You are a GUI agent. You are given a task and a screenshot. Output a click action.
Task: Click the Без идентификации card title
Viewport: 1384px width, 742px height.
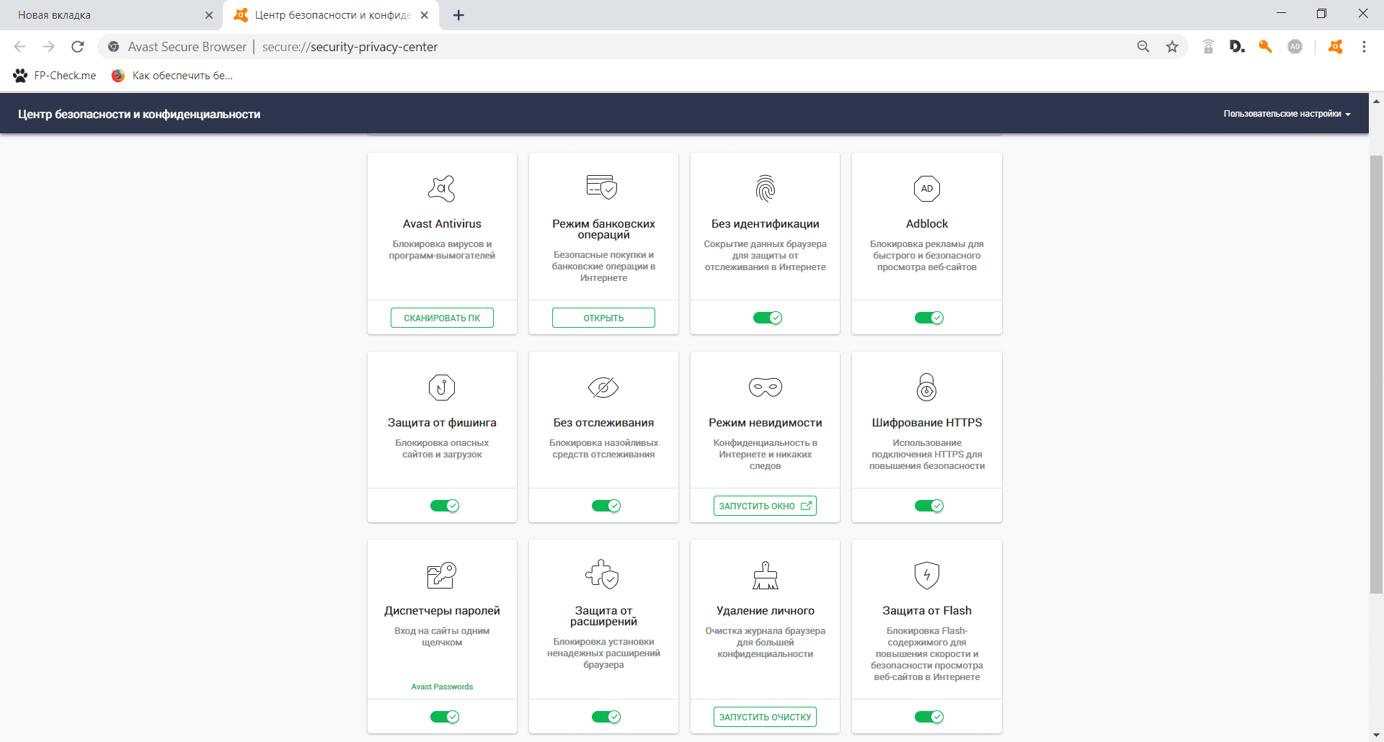[765, 224]
